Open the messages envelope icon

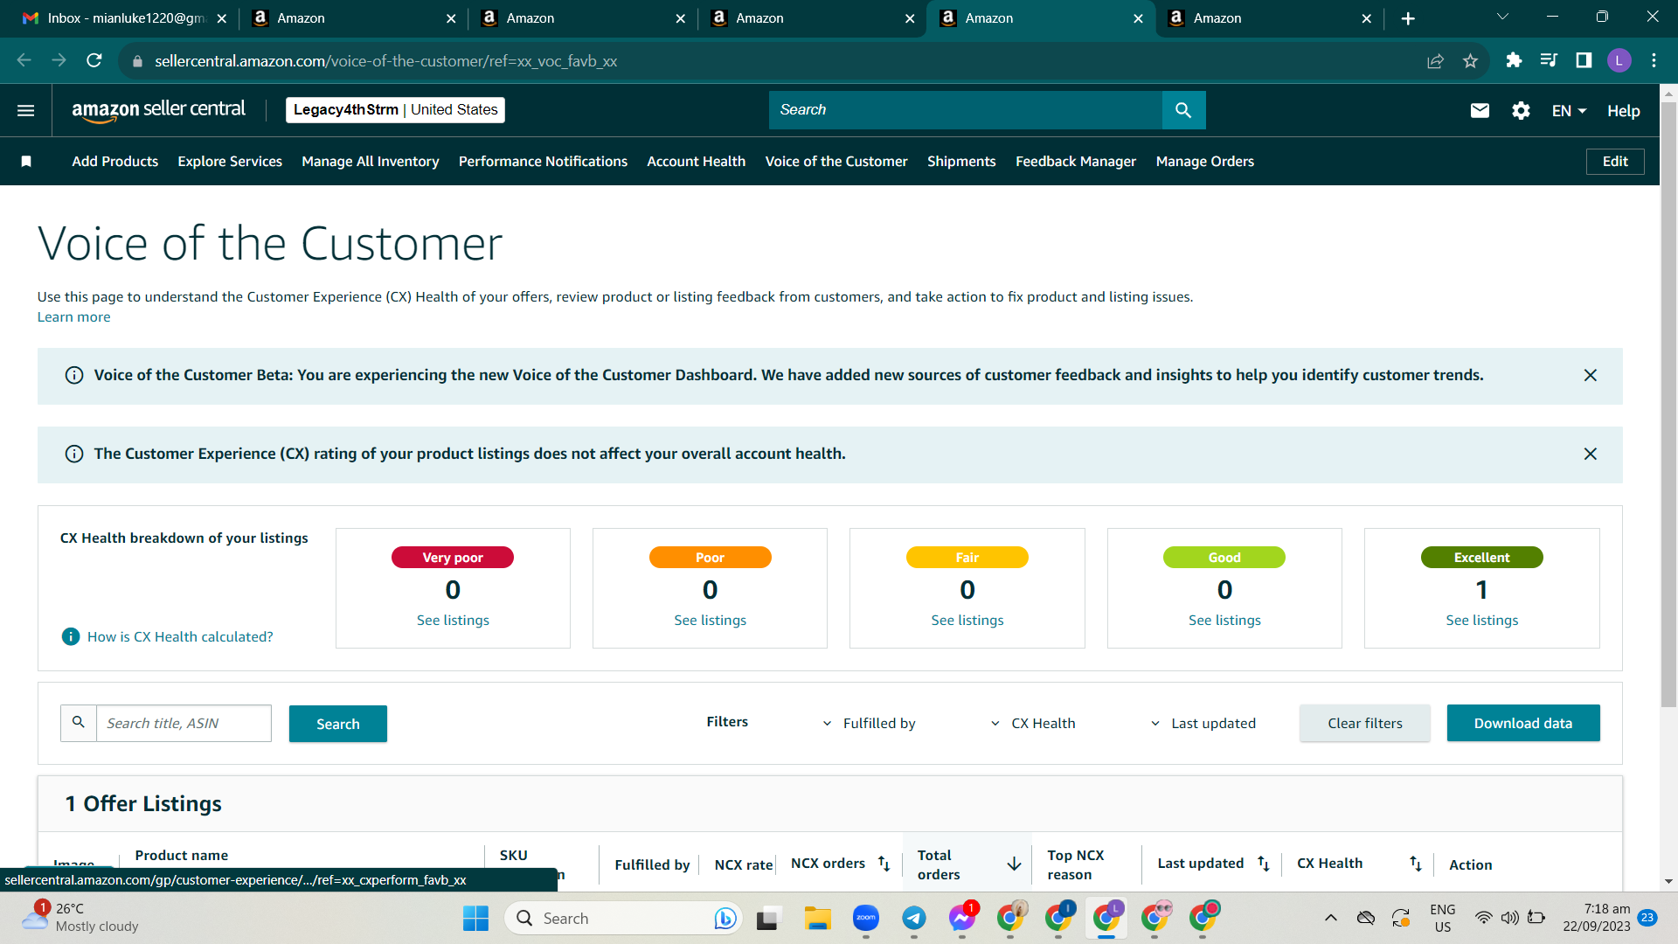(x=1480, y=110)
